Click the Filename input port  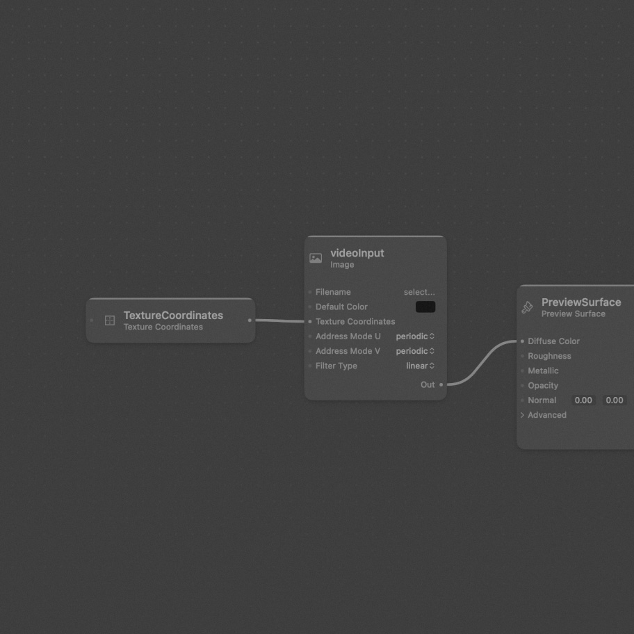pyautogui.click(x=310, y=292)
